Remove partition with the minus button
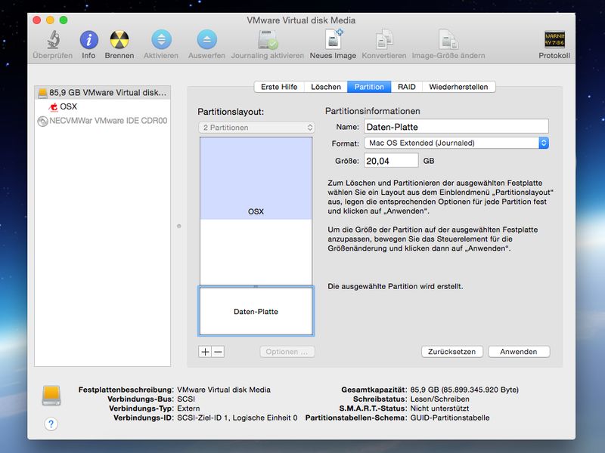This screenshot has height=453, width=605. (218, 352)
